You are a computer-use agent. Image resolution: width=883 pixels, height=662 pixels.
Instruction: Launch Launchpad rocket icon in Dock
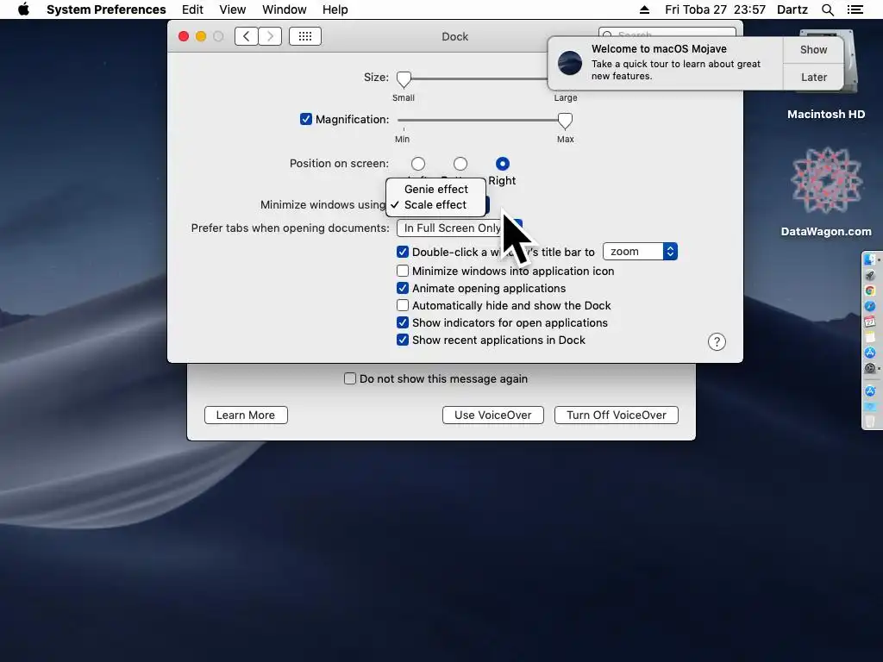[x=870, y=275]
